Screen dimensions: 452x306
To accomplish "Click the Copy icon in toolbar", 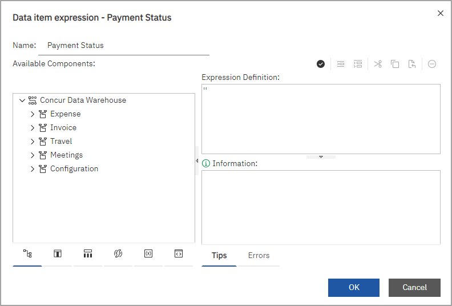I will tap(395, 64).
